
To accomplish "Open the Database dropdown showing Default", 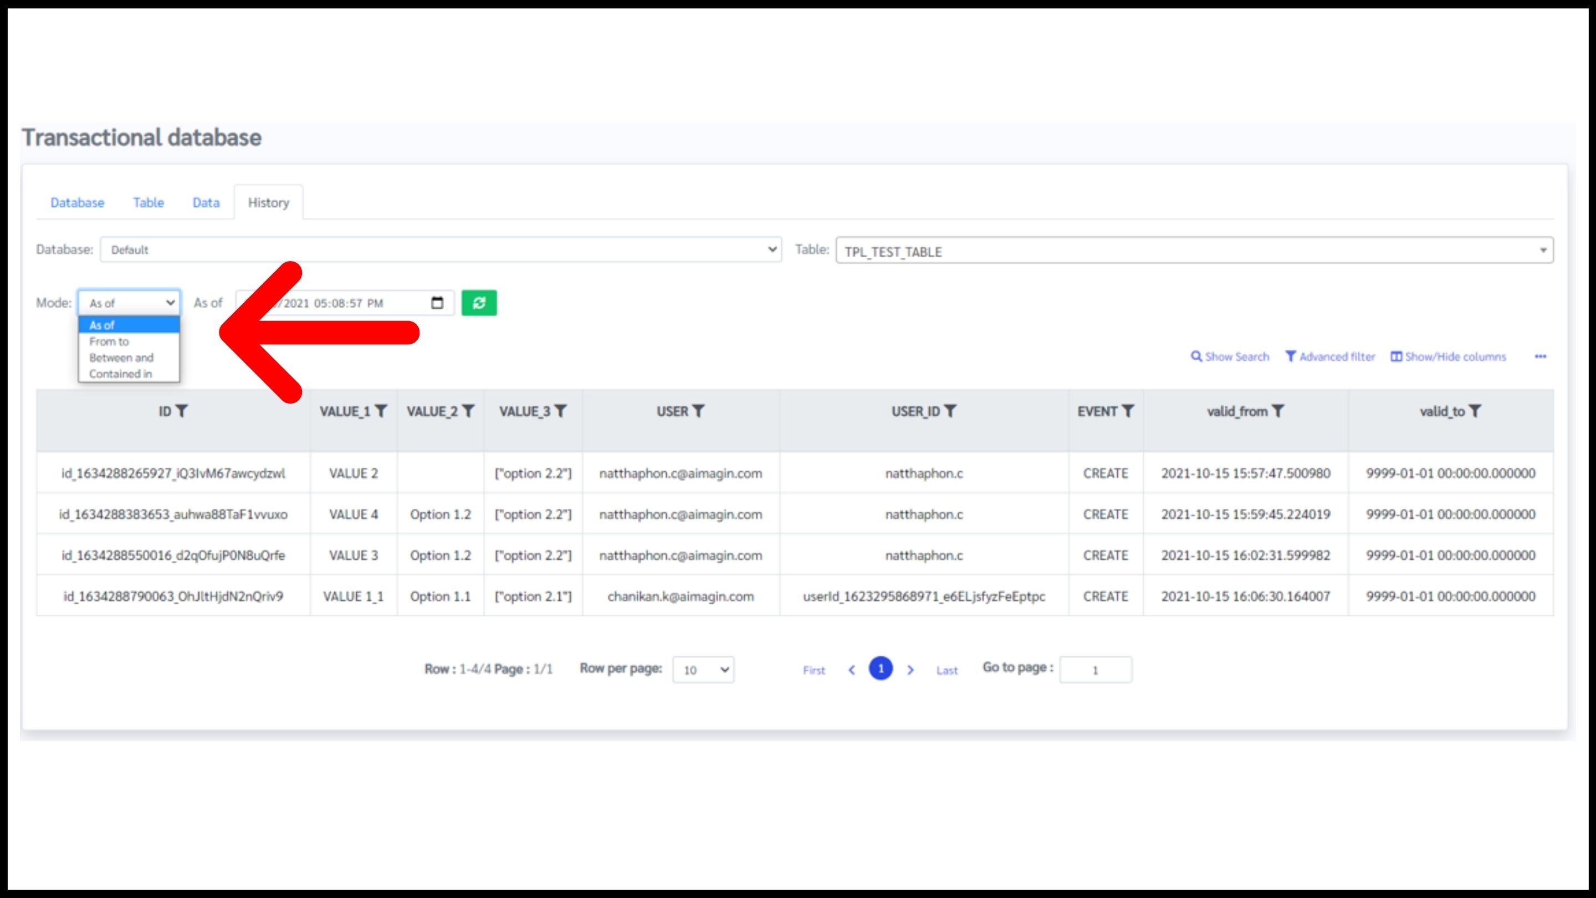I will tap(441, 250).
